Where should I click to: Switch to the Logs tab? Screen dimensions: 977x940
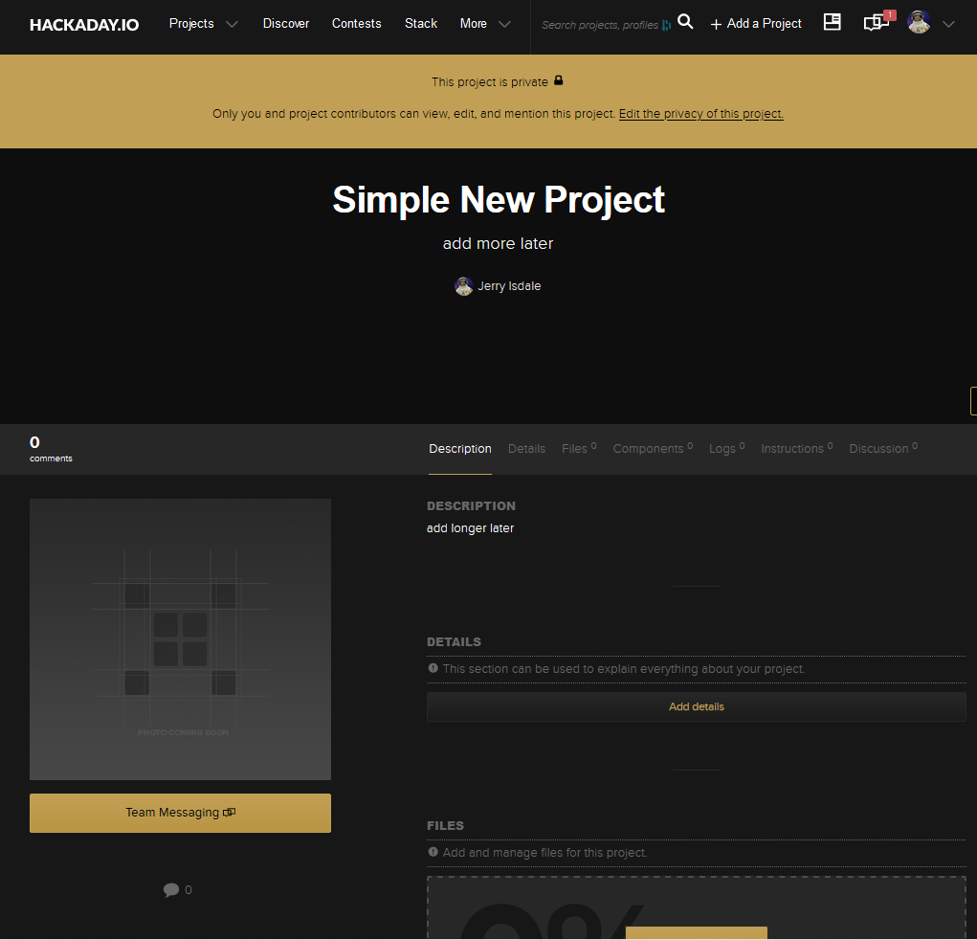(726, 448)
